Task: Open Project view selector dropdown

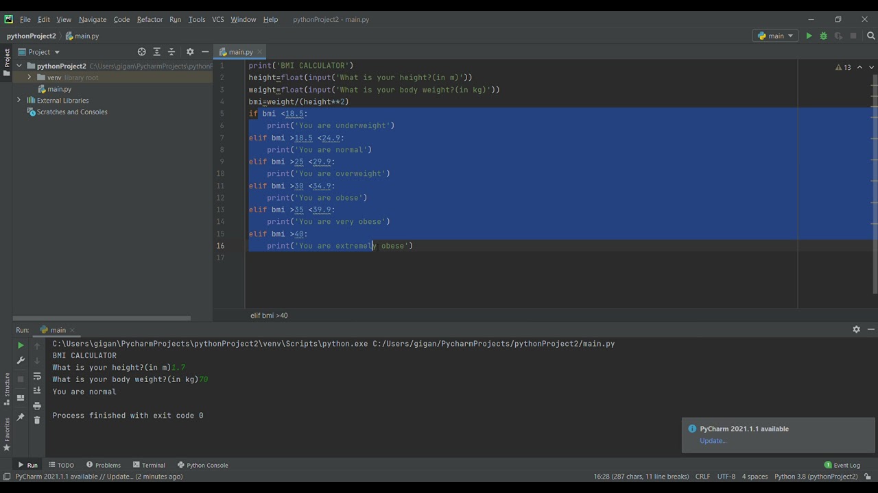Action: pyautogui.click(x=39, y=52)
